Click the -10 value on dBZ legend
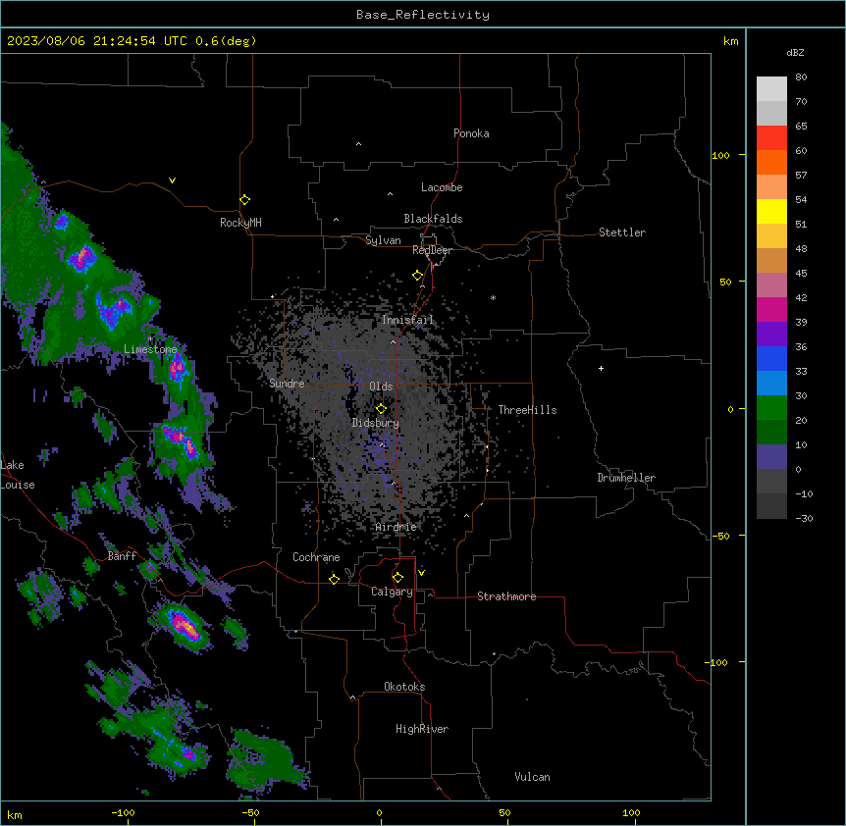The image size is (846, 826). click(x=804, y=493)
